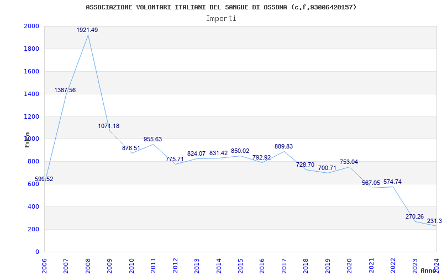
Task: Click the 1600 y-axis tick label
Action: 32,71
